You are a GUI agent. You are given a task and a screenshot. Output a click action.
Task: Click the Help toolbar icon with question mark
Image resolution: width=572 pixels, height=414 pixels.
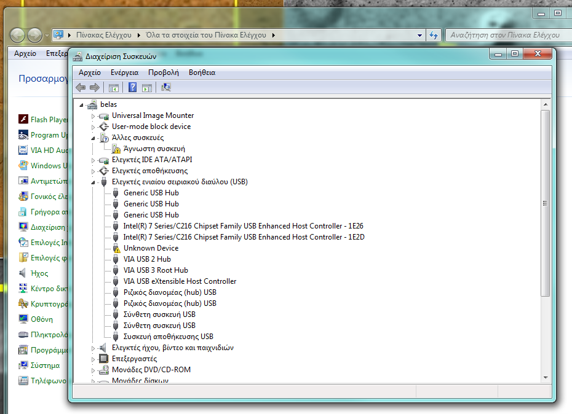[132, 88]
